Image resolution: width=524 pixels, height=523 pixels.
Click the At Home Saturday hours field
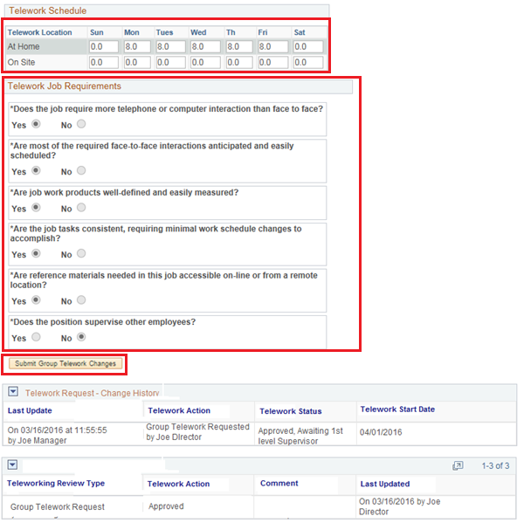click(x=307, y=47)
